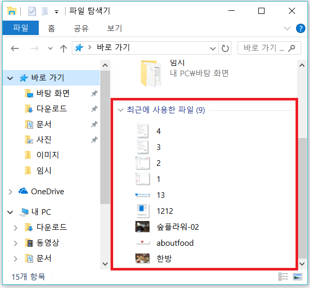Expand the ribbon with the chevron

[287, 28]
